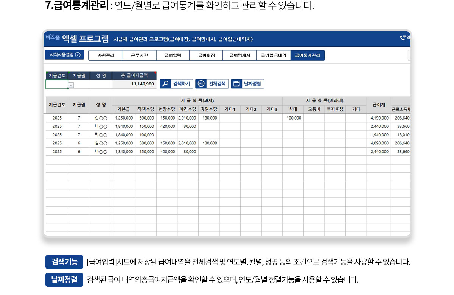
Task: Click the 연장수당 column header
Action: [167, 109]
